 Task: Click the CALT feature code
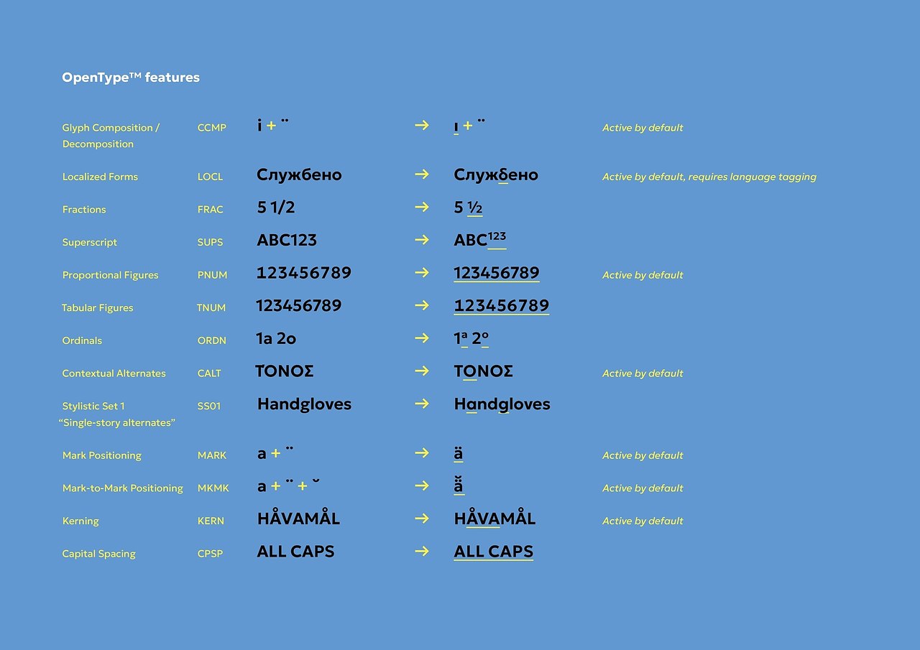(x=210, y=373)
